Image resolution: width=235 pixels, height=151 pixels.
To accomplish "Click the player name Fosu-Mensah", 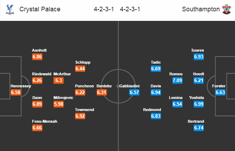I will coord(45,121).
